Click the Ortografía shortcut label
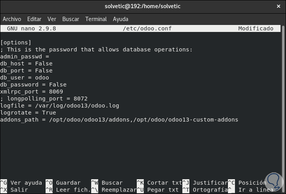The width and height of the screenshot is (286, 194). pos(210,190)
